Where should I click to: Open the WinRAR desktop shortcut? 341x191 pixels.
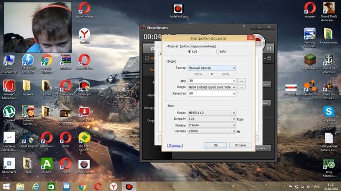click(x=66, y=62)
